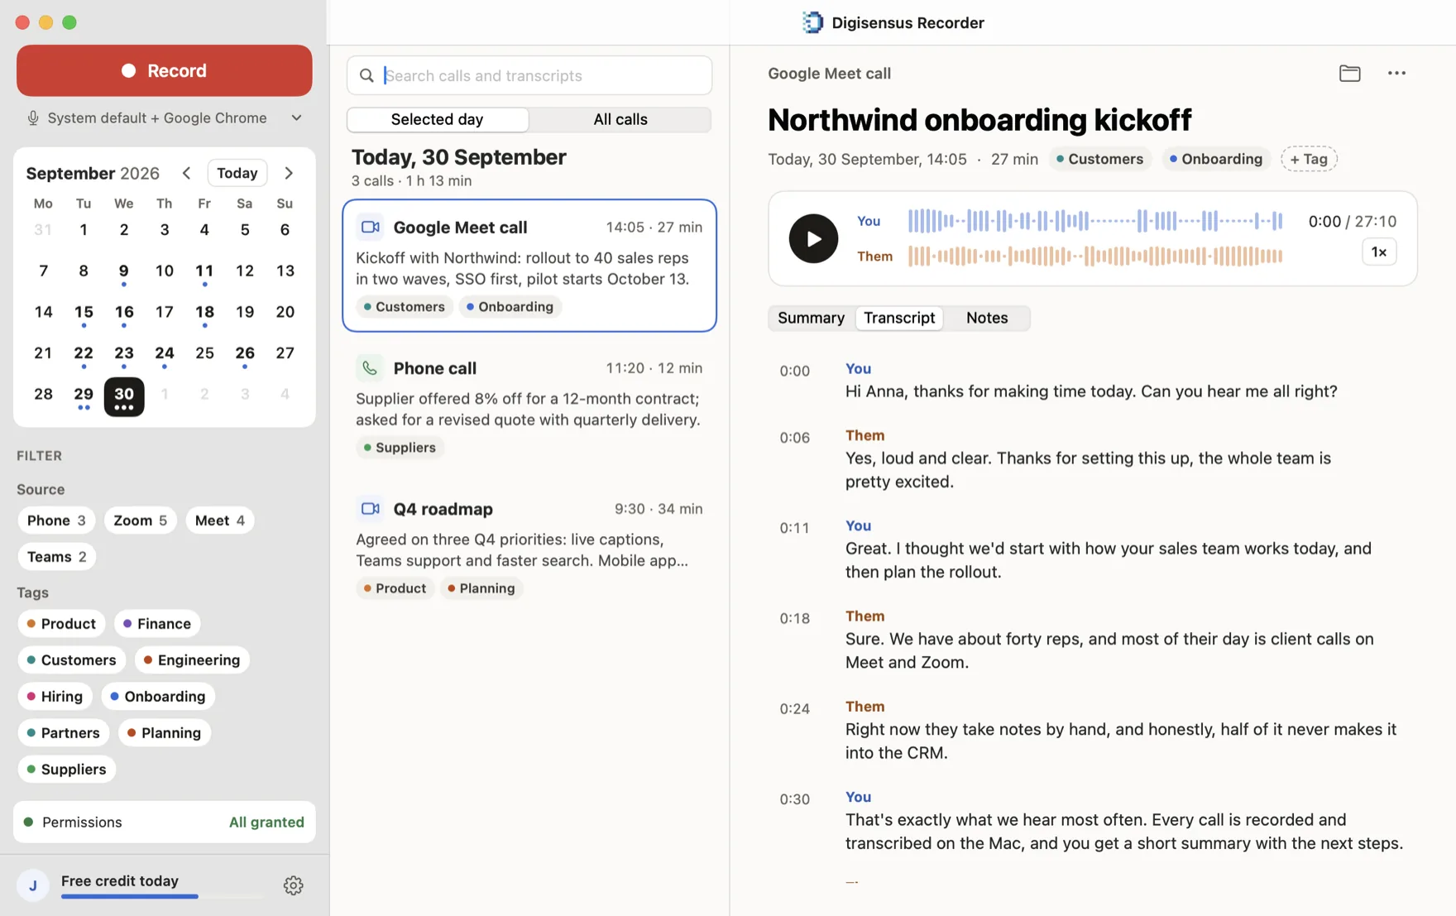Toggle the Finance tag filter
Viewport: 1456px width, 916px height.
[157, 624]
